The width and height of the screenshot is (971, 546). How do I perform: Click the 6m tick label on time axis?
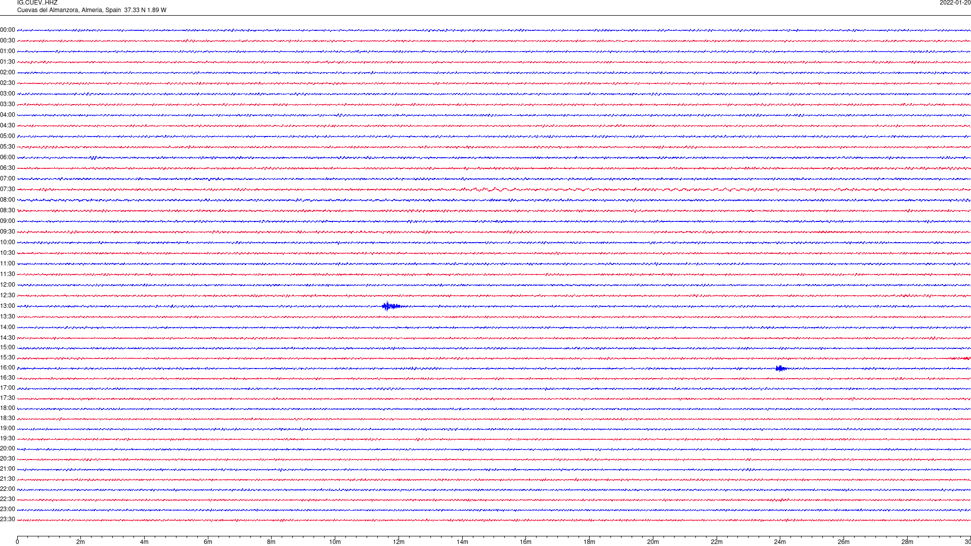208,542
